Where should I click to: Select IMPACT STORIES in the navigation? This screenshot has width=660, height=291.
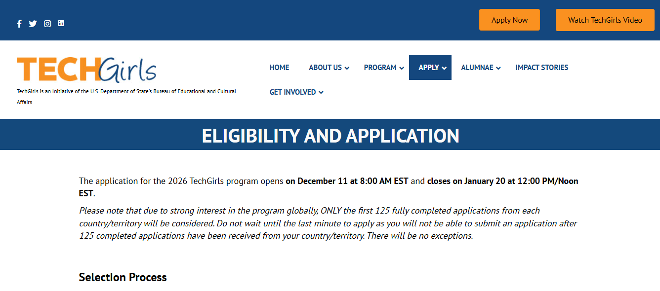pyautogui.click(x=541, y=68)
